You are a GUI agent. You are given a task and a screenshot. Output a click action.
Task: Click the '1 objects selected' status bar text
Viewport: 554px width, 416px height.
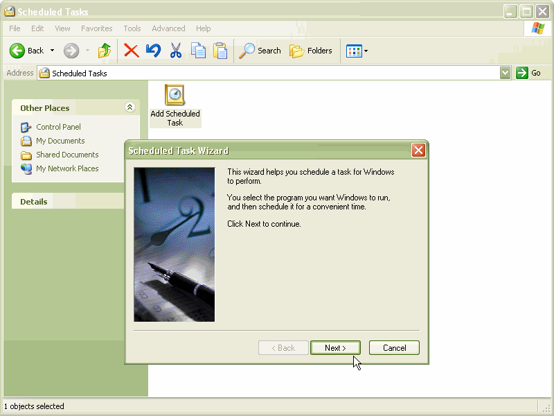34,406
